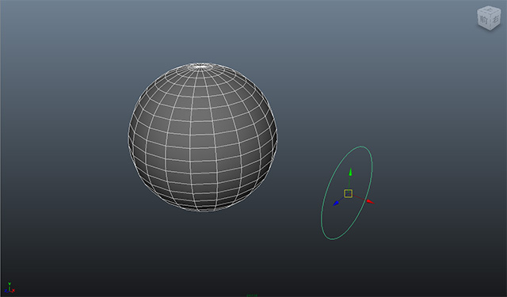The width and height of the screenshot is (507, 297).
Task: Click the sphere's top pole vertex
Action: pyautogui.click(x=200, y=67)
